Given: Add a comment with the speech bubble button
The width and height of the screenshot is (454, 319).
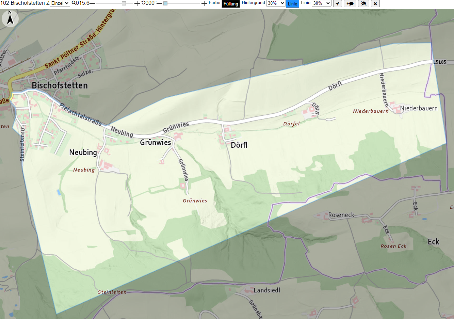Looking at the screenshot, I should (x=350, y=3).
